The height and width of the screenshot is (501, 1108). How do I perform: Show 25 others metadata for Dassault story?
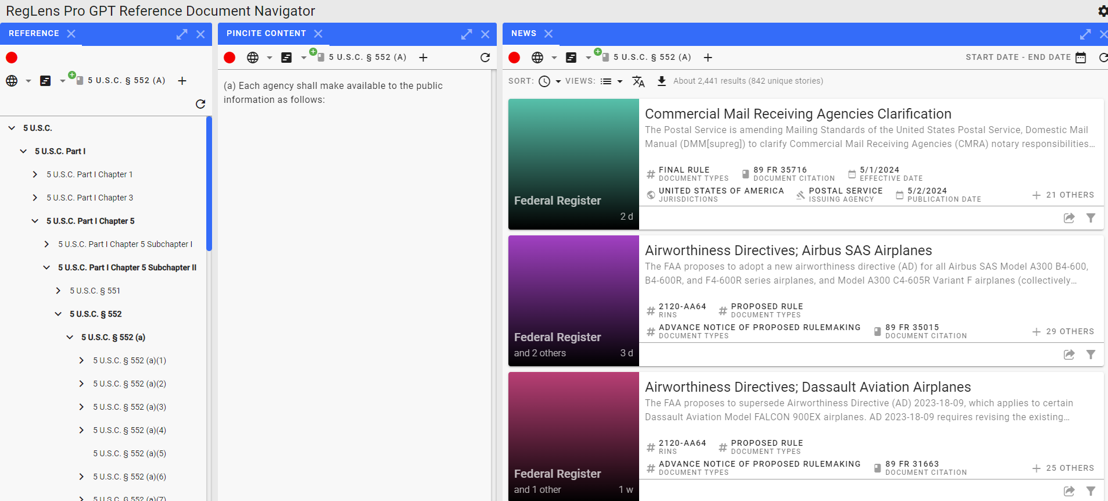(1063, 468)
